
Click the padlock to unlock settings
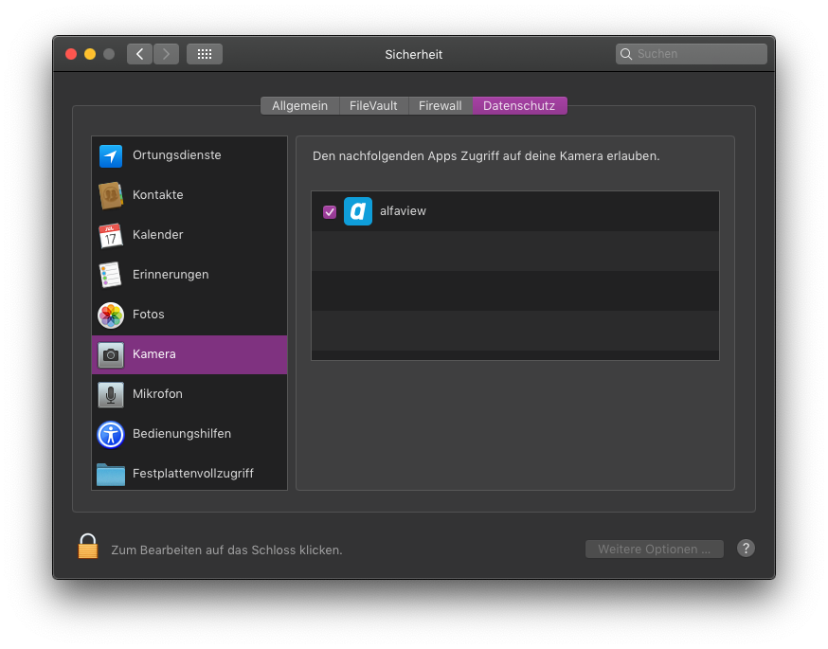pos(88,547)
